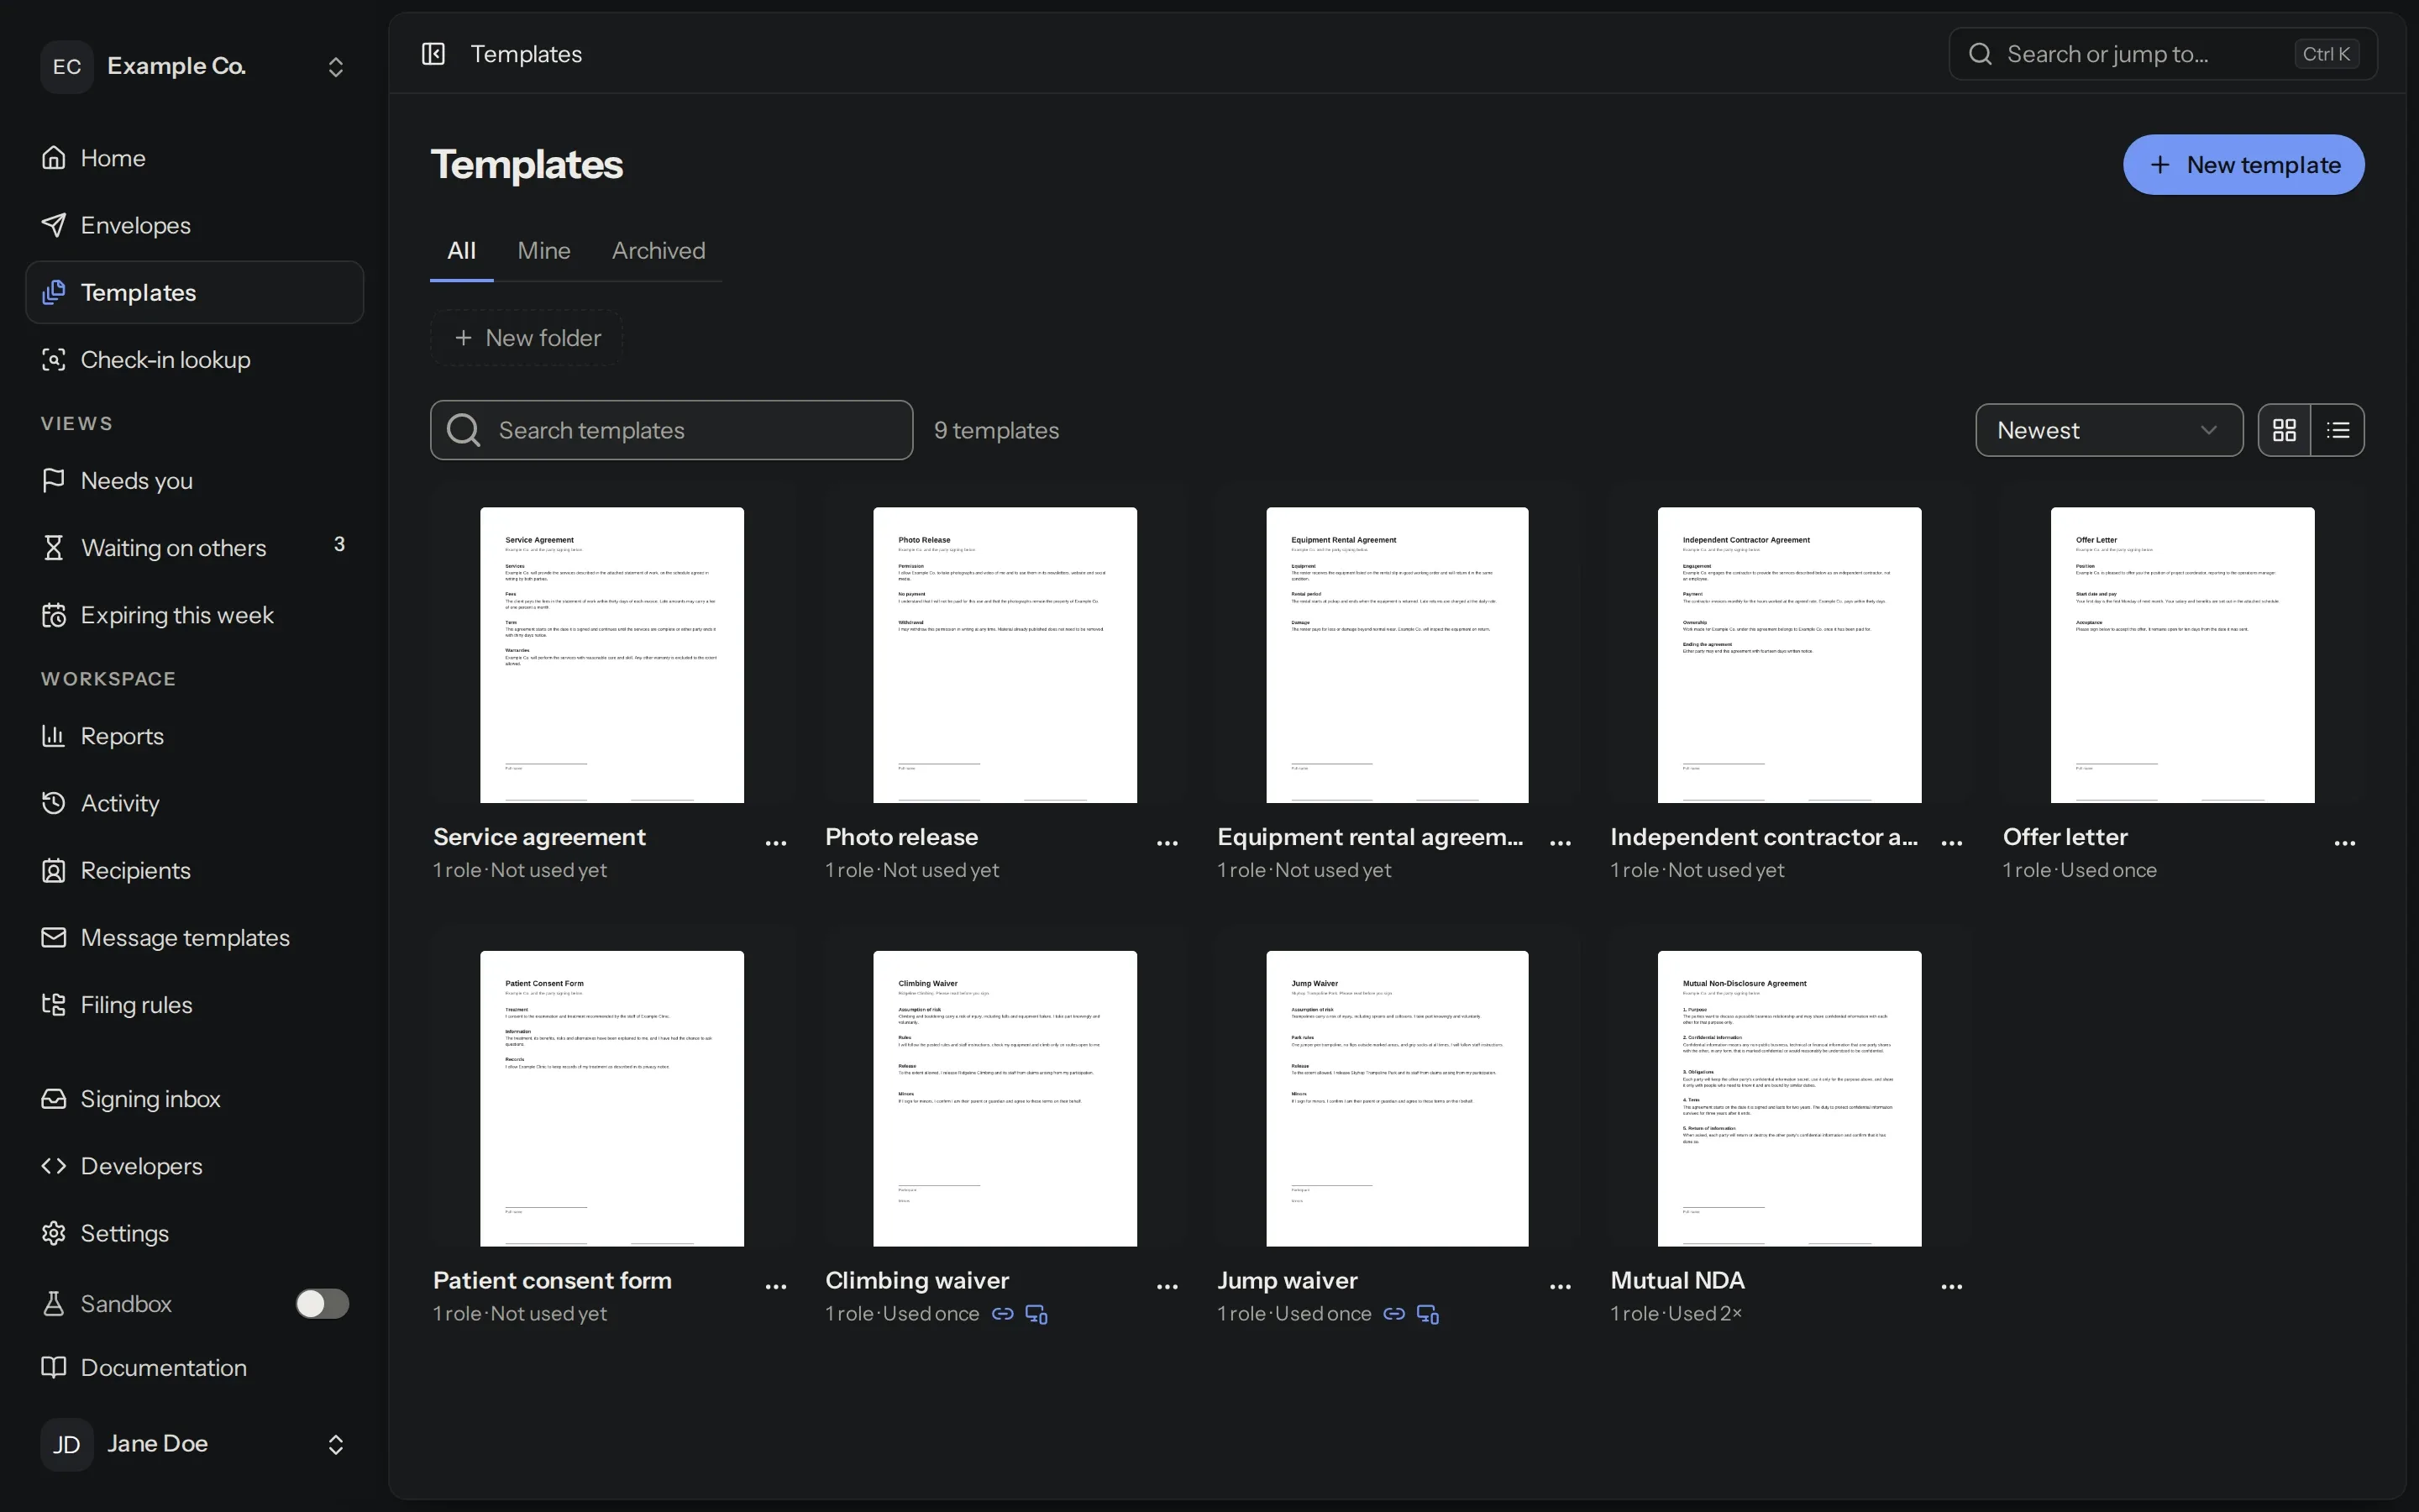Open Jump waiver more options menu
The width and height of the screenshot is (2419, 1512).
pos(1561,1287)
